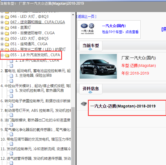Click folder icon of 048 - 氛围灯
The width and height of the screenshot is (166, 165).
7,28
